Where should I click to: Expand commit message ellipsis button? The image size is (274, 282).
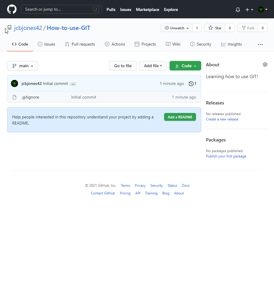click(x=73, y=84)
